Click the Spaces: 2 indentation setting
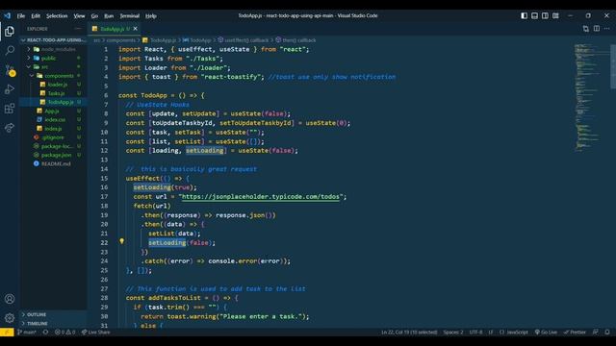Viewport: 616px width, 346px height. (x=453, y=332)
